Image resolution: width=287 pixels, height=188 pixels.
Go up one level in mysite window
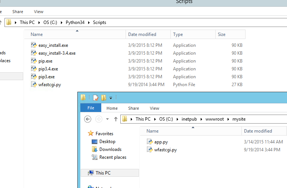point(116,119)
